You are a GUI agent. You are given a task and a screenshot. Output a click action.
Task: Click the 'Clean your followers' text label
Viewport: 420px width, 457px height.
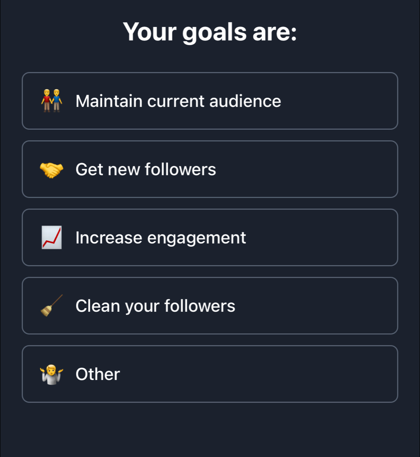pos(155,306)
